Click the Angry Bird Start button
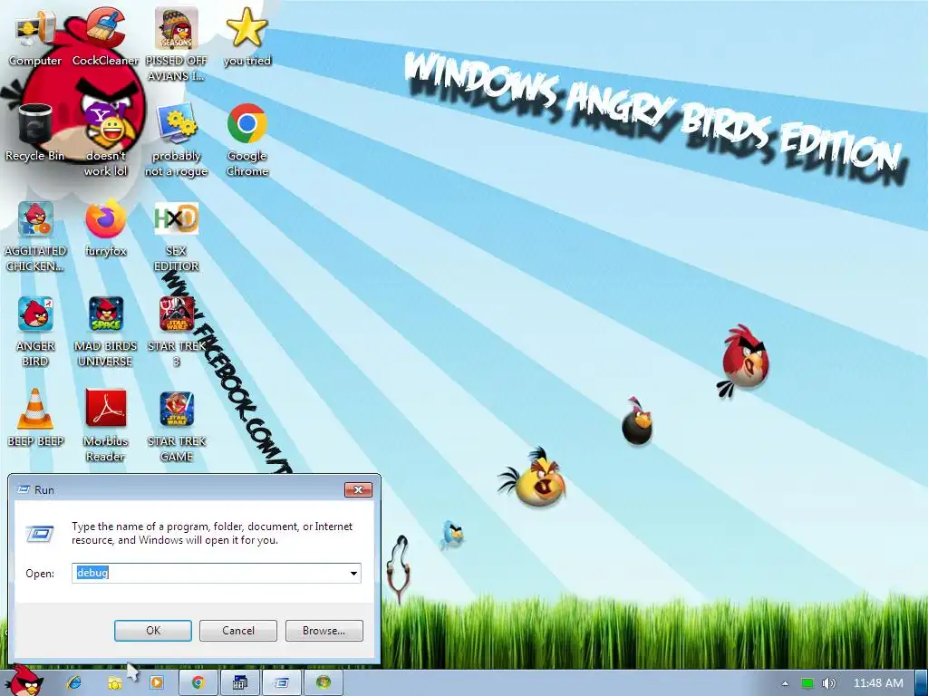 (x=26, y=681)
